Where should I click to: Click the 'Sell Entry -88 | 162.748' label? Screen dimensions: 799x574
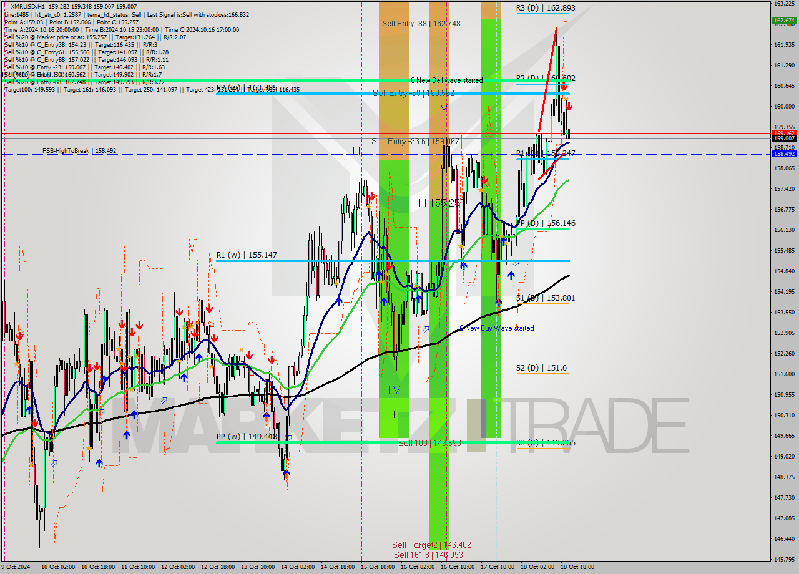pyautogui.click(x=421, y=24)
